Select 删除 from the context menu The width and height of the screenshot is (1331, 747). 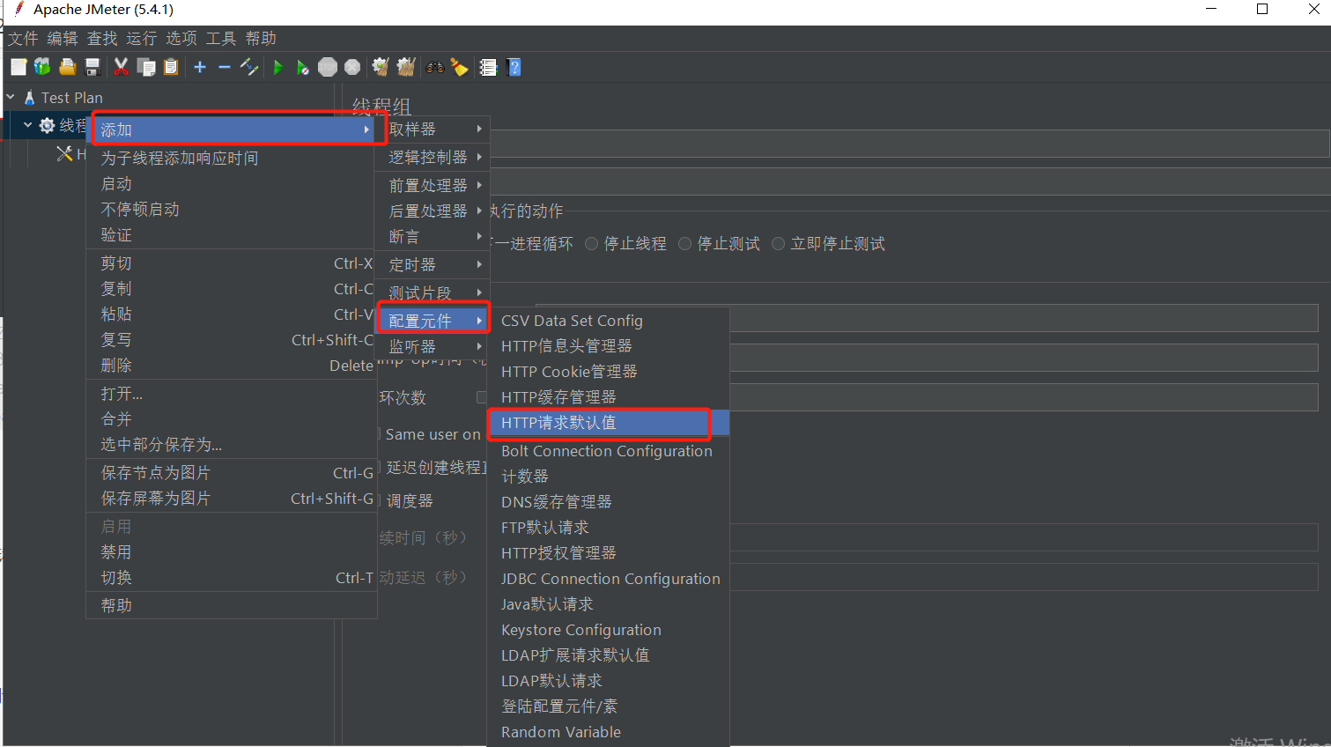tap(232, 365)
